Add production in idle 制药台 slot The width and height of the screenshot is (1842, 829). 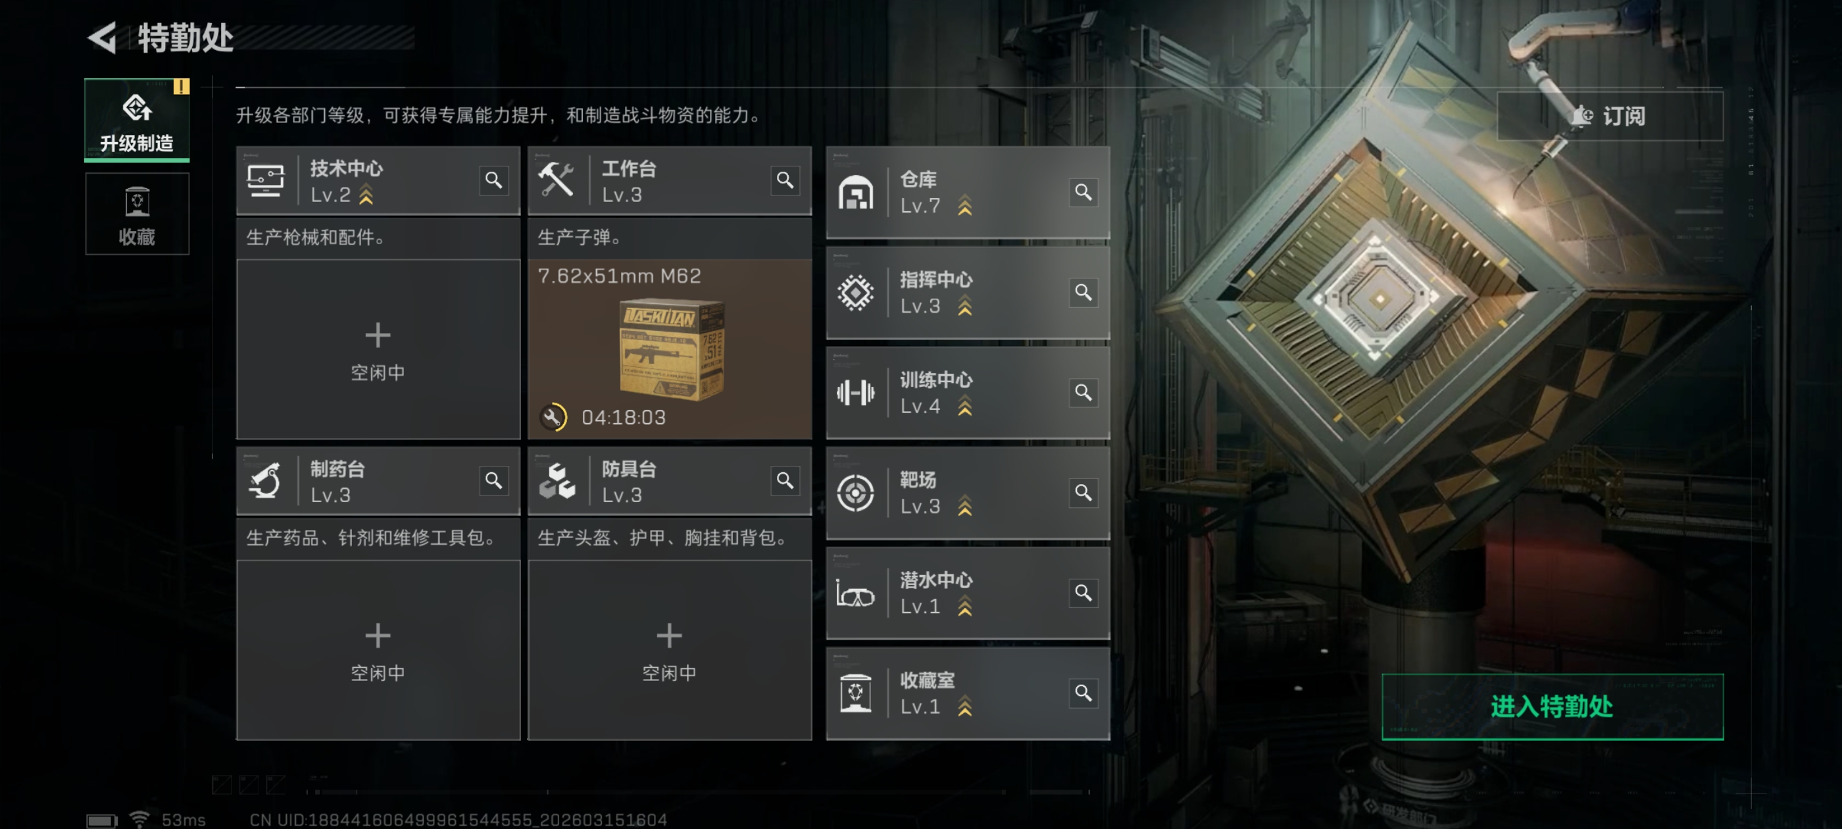pyautogui.click(x=378, y=649)
